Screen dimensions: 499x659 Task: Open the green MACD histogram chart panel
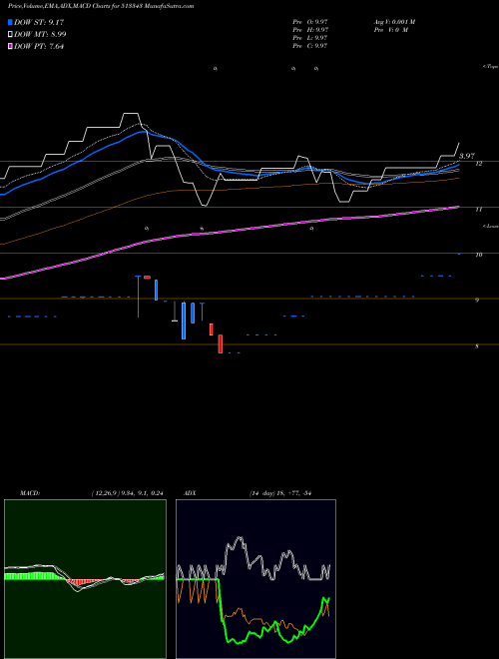[85, 579]
